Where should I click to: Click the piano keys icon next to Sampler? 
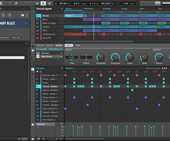coord(38,53)
